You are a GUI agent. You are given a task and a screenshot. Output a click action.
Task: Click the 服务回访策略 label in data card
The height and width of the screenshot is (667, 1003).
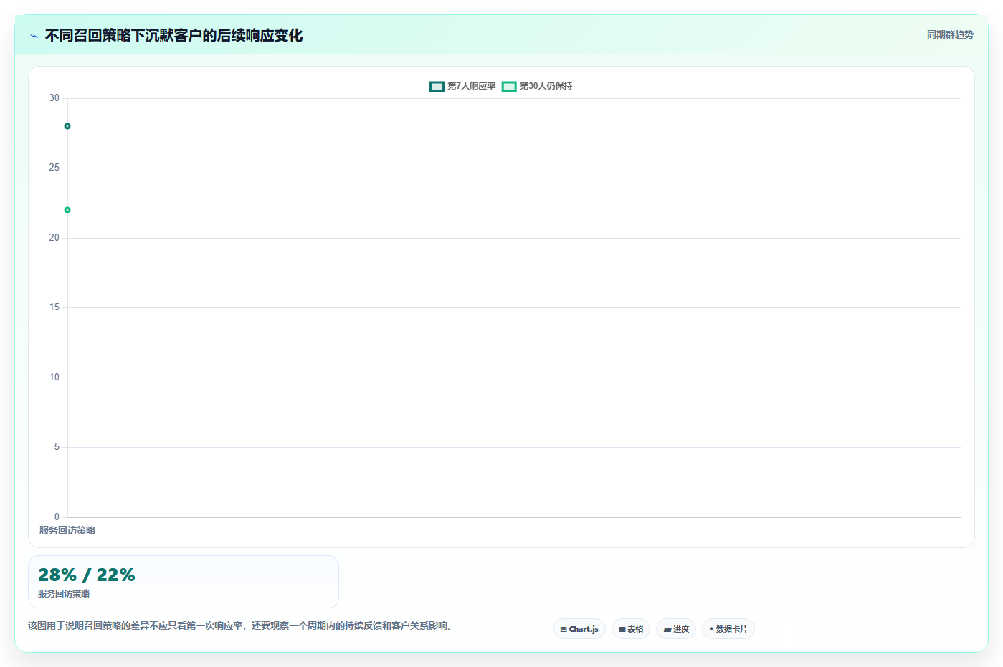[64, 593]
